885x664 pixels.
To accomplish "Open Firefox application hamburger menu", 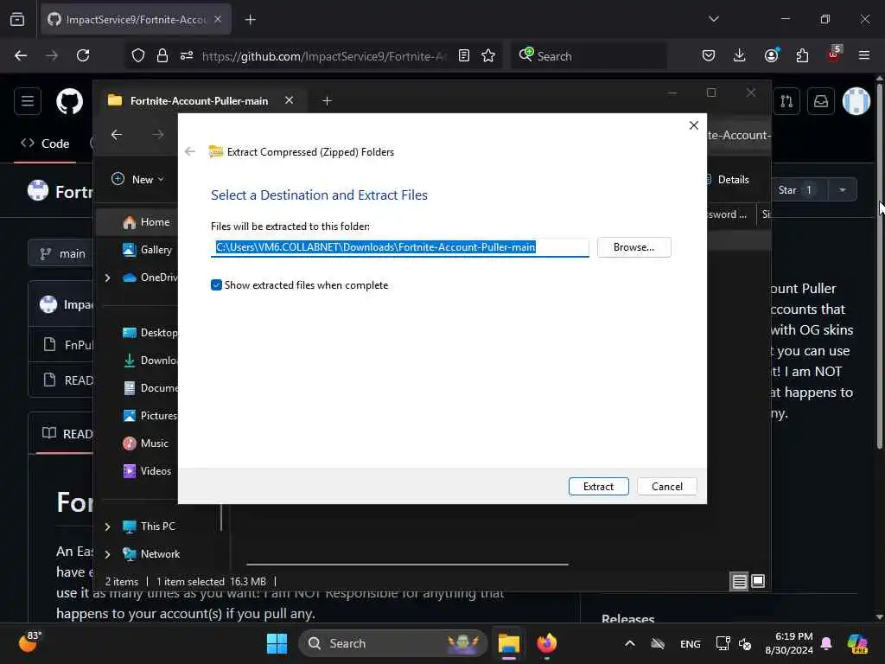I will (x=864, y=55).
